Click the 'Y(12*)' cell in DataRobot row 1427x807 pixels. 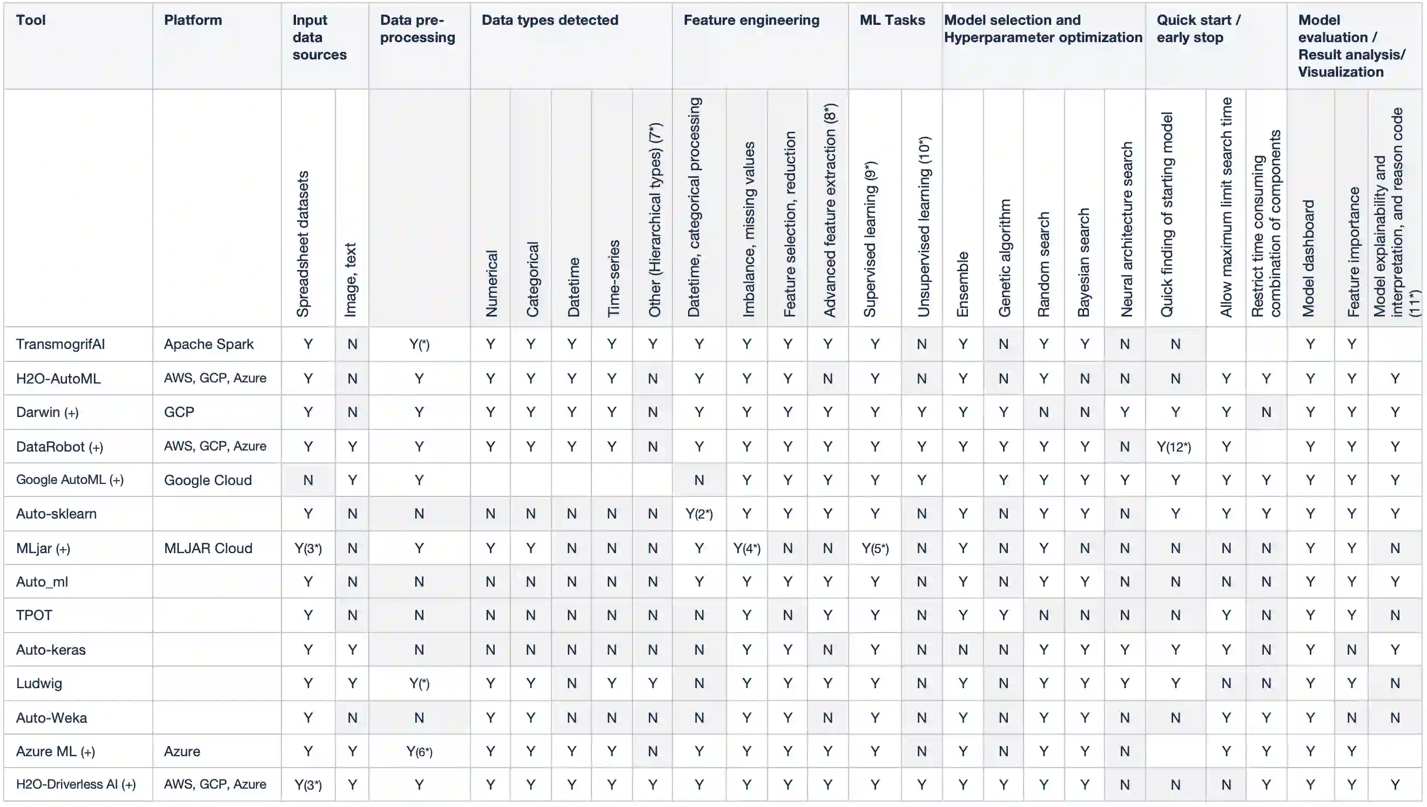1174,447
